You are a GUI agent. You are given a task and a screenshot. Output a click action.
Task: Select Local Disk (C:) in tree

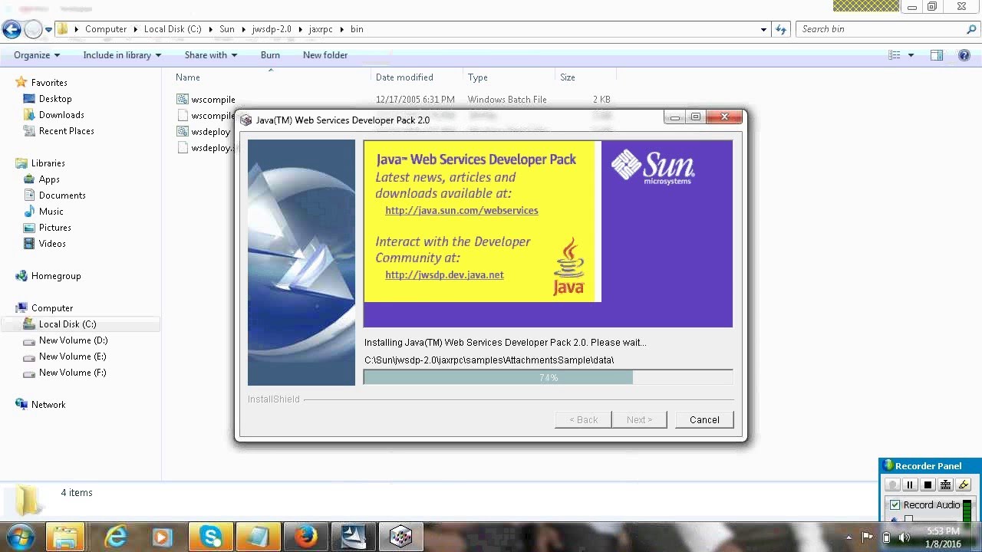tap(68, 324)
